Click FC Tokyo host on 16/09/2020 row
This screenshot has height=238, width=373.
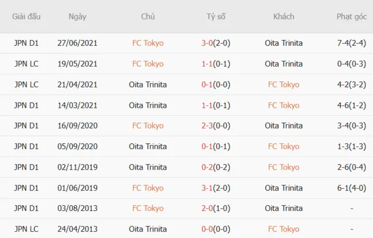click(x=147, y=126)
